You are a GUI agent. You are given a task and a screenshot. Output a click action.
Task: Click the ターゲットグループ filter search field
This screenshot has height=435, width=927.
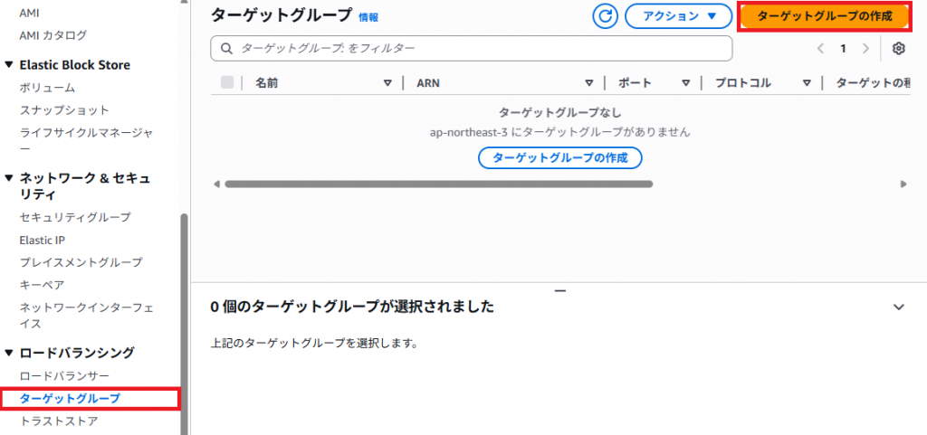471,48
